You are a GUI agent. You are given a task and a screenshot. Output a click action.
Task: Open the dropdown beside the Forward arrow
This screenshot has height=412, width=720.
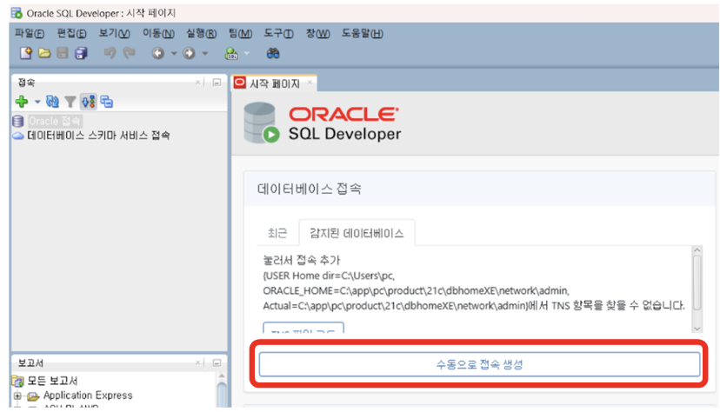pyautogui.click(x=205, y=54)
